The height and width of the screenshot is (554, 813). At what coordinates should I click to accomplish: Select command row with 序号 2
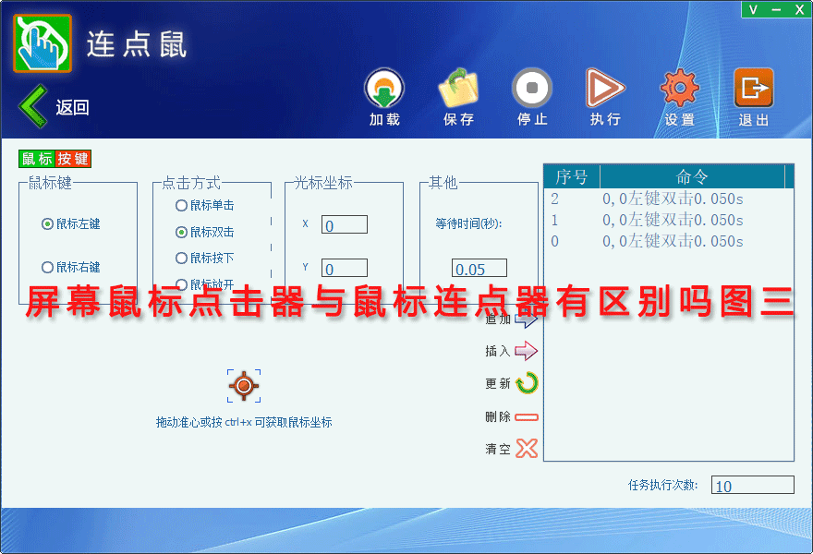tap(669, 199)
